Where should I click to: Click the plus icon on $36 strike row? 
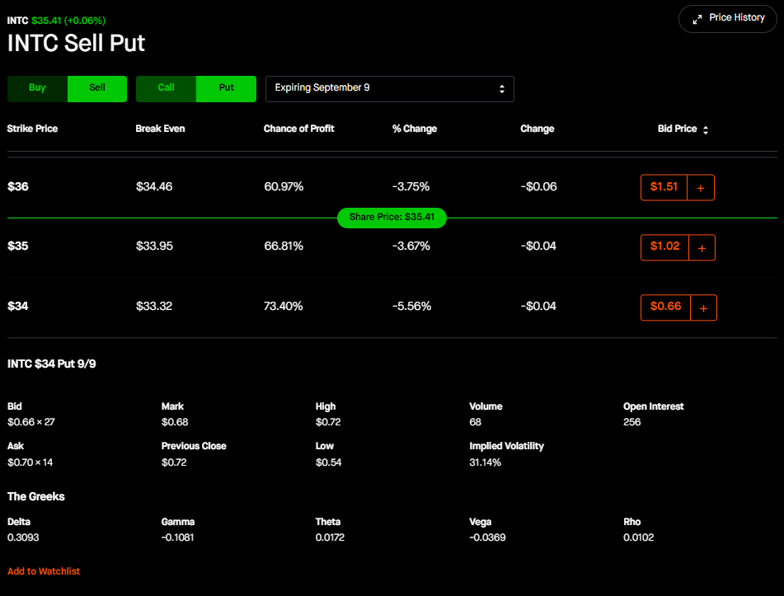coord(701,188)
